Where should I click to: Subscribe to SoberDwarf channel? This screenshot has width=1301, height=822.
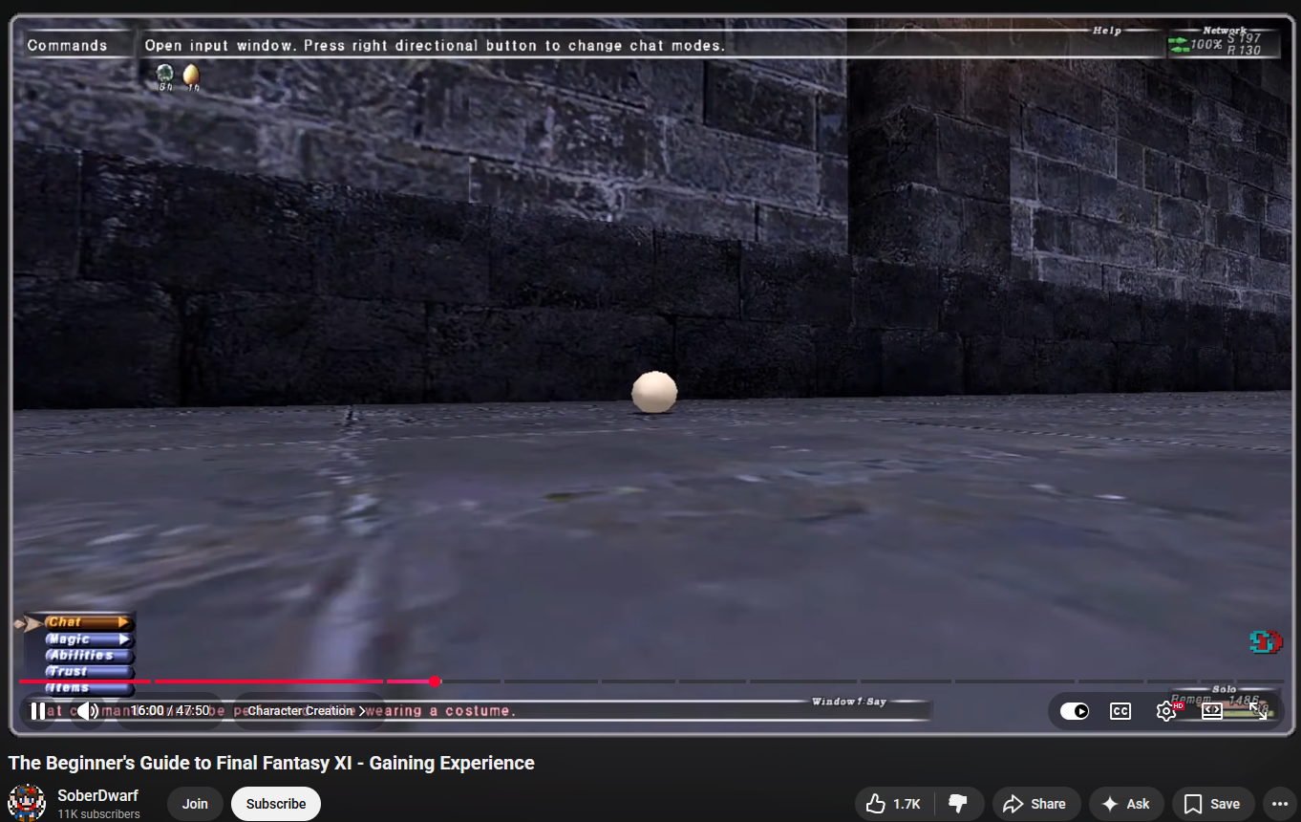pos(276,804)
